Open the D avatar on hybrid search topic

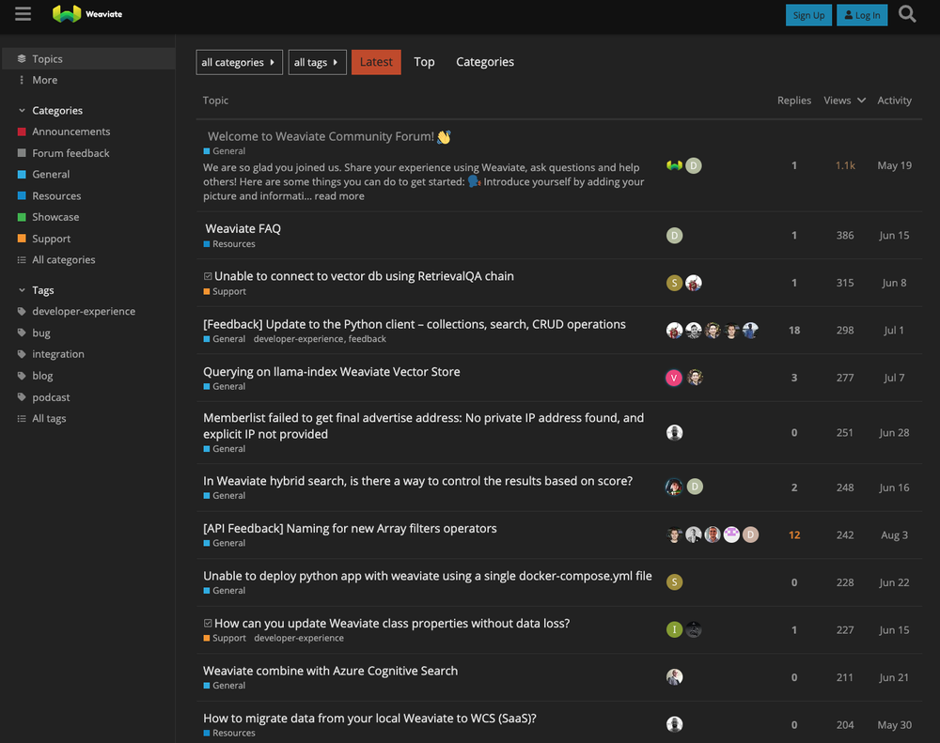(x=695, y=487)
